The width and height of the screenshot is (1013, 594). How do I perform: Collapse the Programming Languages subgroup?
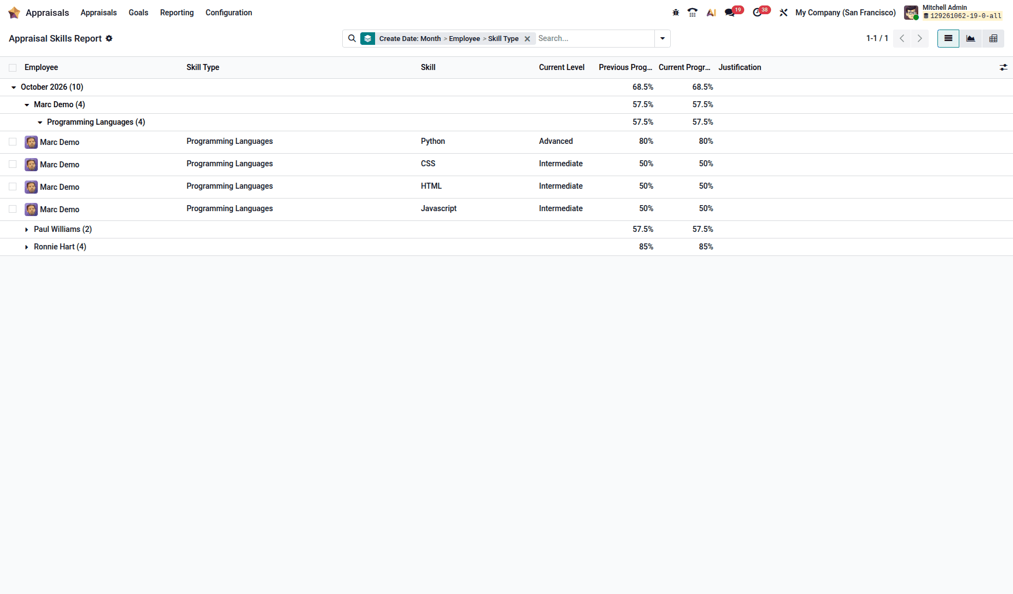point(40,123)
